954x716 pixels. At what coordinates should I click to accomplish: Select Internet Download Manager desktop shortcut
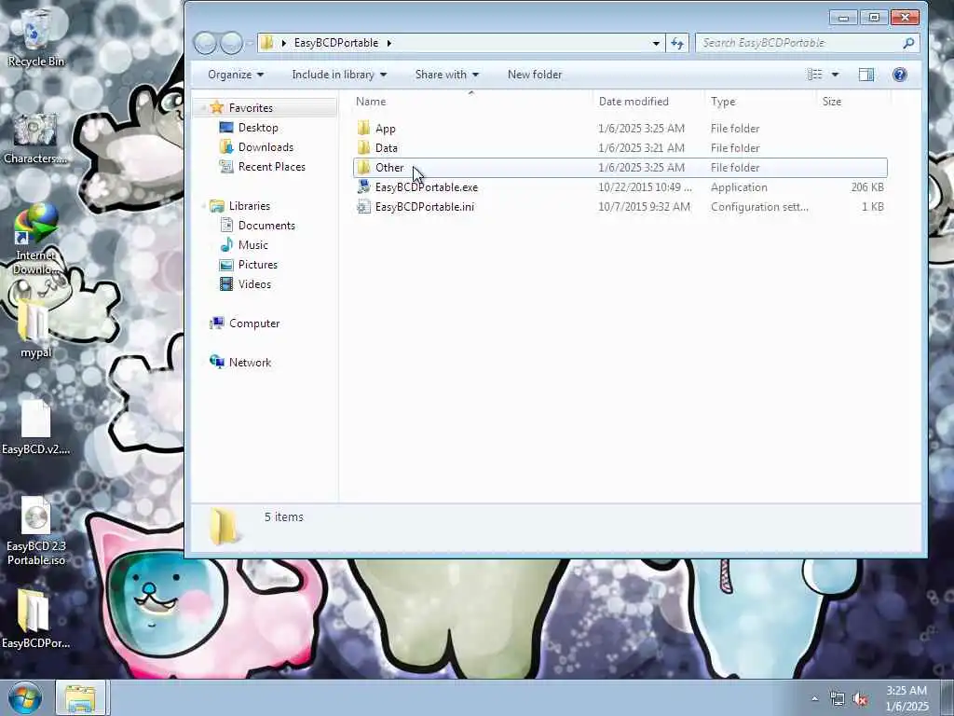pyautogui.click(x=35, y=240)
